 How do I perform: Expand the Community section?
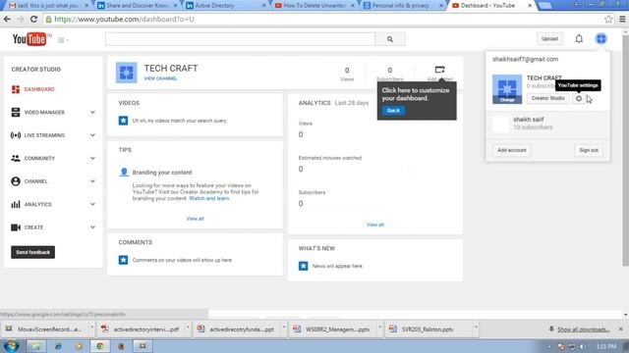tap(92, 159)
